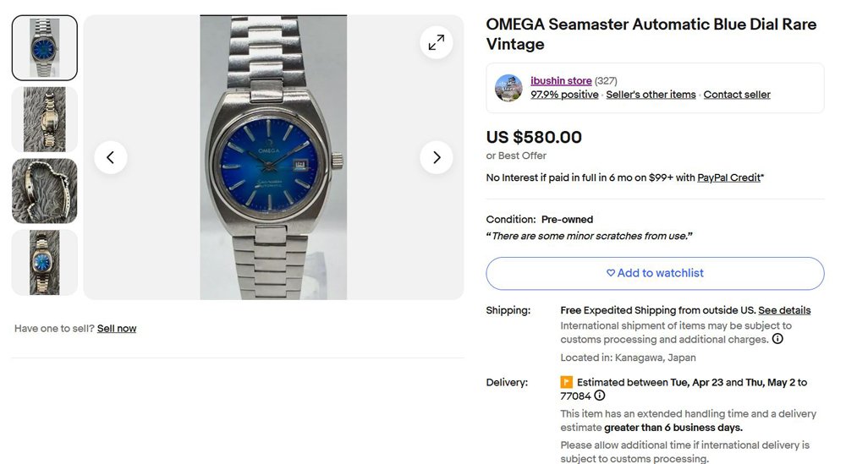Click Contact seller link
Viewport: 846px width, 464px height.
(737, 95)
